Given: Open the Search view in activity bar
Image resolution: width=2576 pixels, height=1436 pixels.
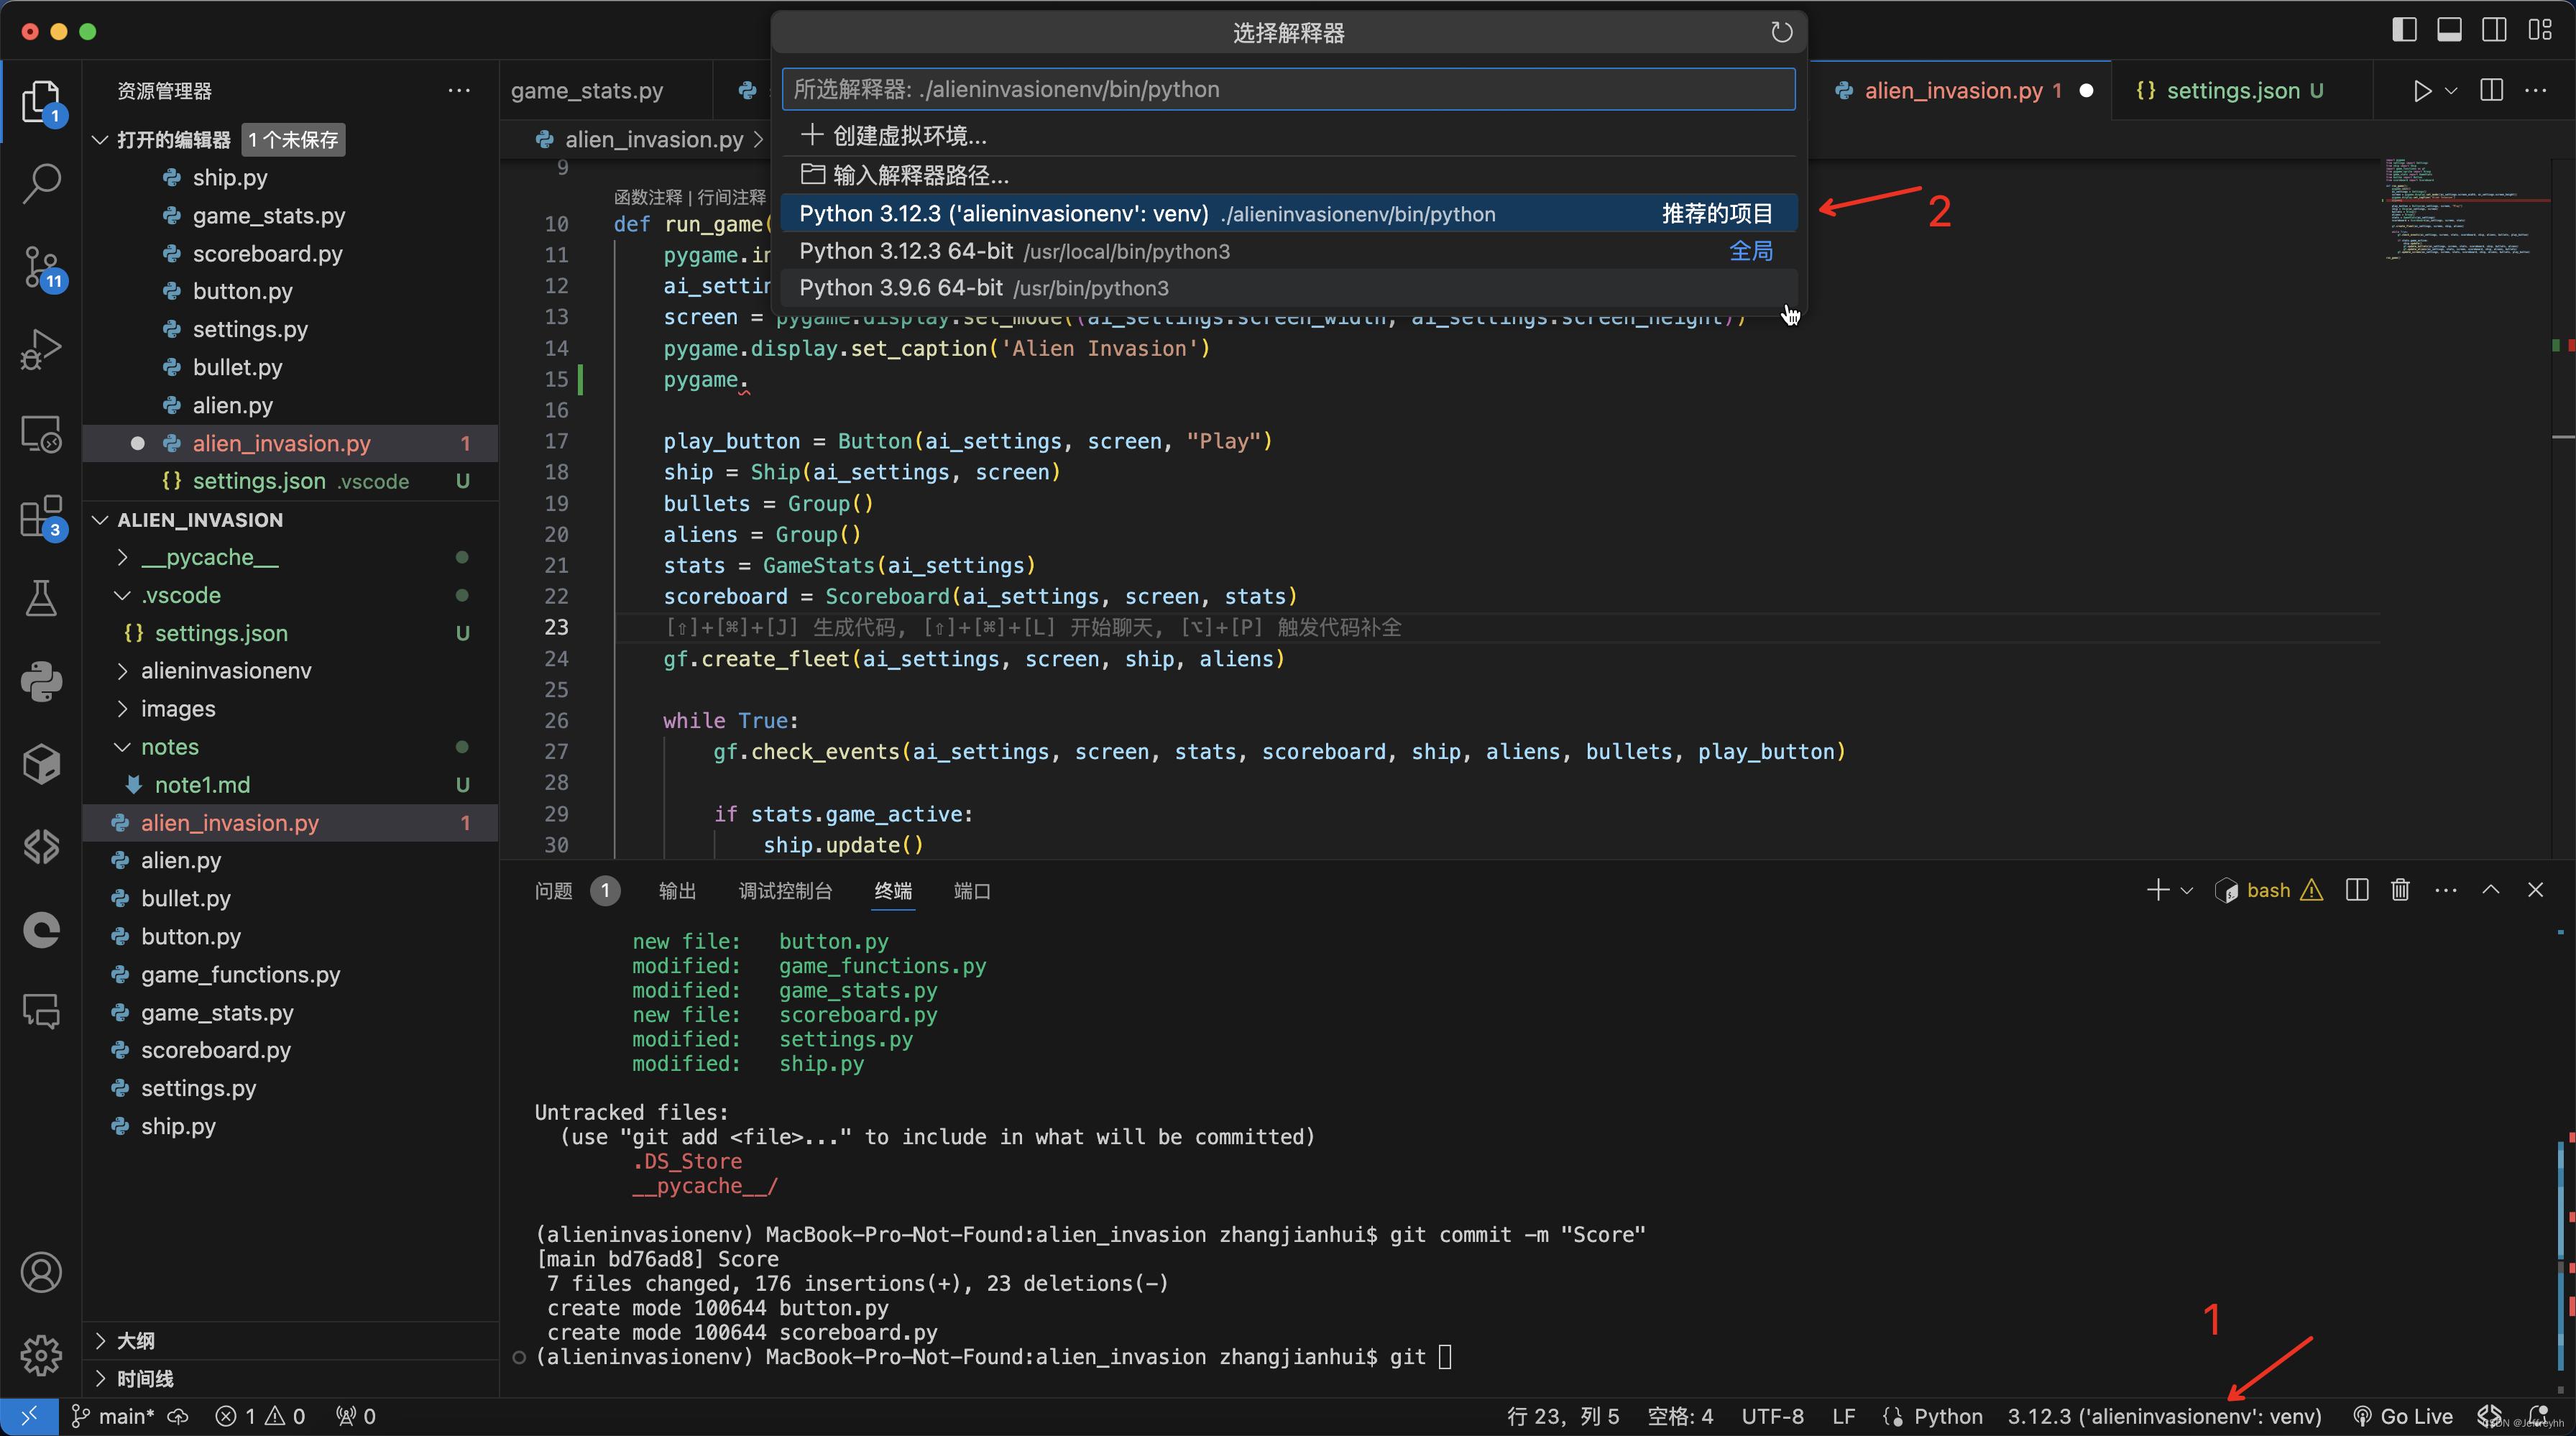Looking at the screenshot, I should click(x=41, y=183).
